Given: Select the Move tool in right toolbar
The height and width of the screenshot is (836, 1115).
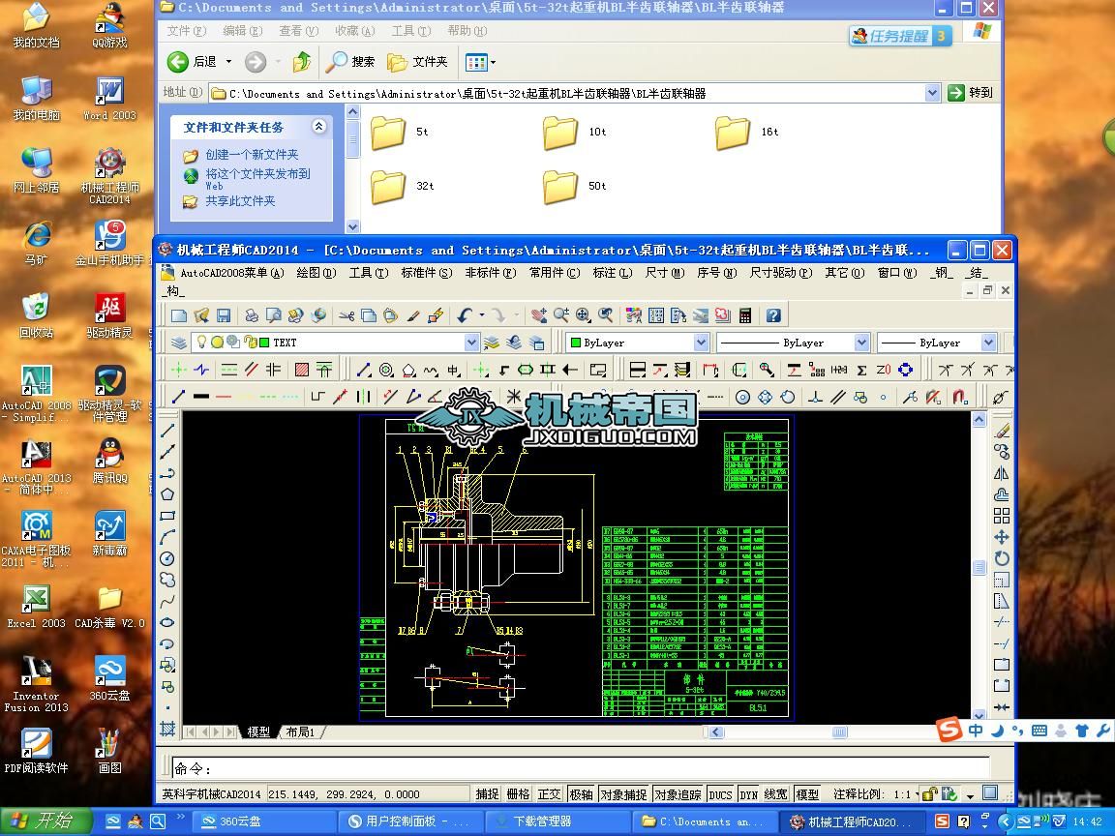Looking at the screenshot, I should coord(1002,537).
